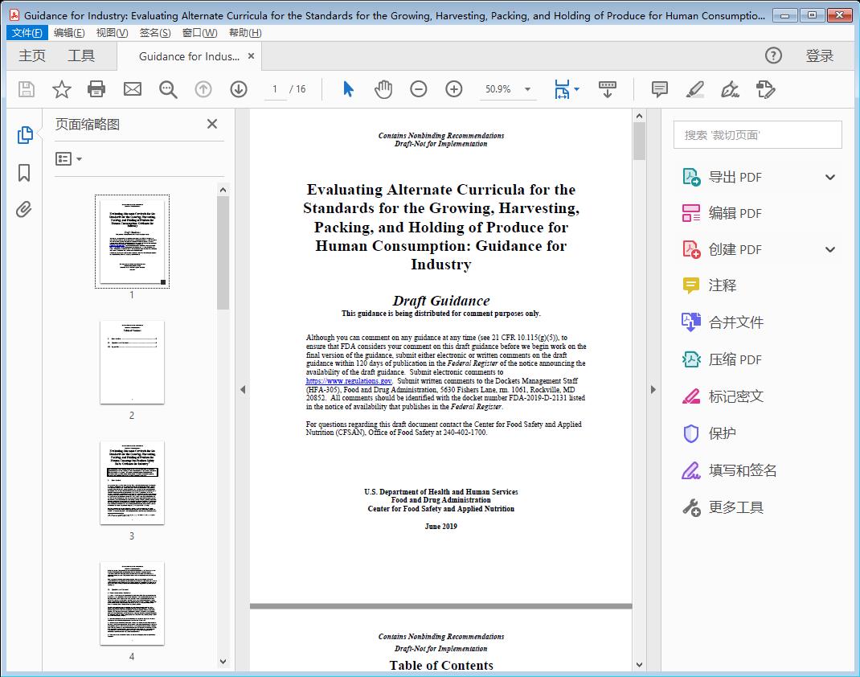Zoom in using the plus icon
Image resolution: width=860 pixels, height=677 pixels.
point(454,89)
